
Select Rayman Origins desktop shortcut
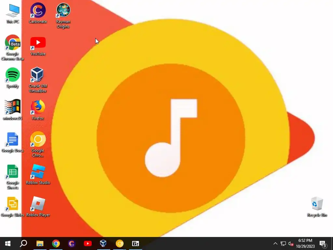coord(63,16)
